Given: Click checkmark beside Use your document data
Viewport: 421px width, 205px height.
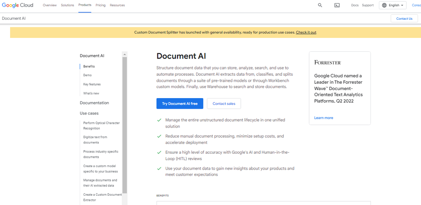Looking at the screenshot, I should 159,168.
